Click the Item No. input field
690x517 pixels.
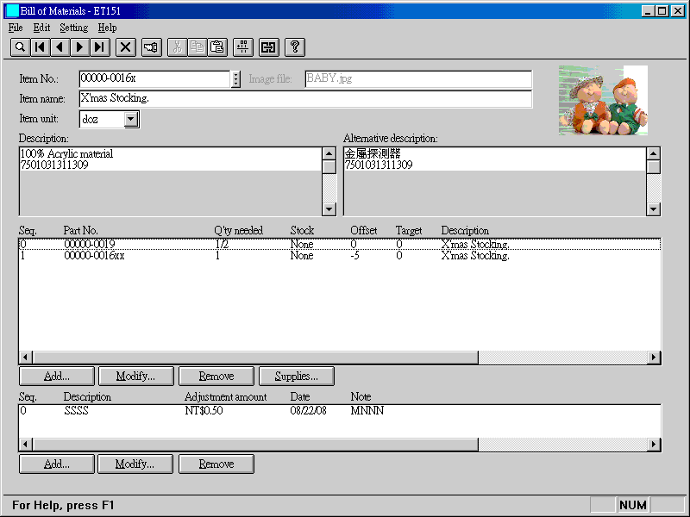(154, 78)
